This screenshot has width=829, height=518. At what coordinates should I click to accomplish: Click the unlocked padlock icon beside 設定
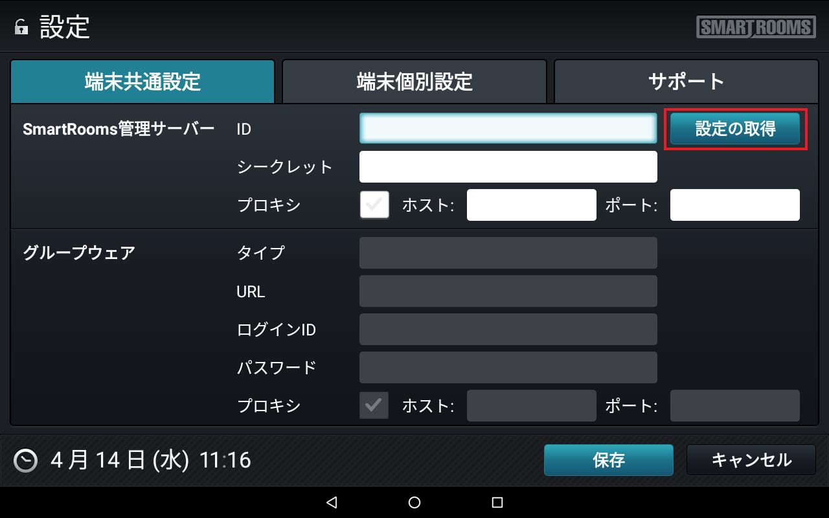coord(21,28)
